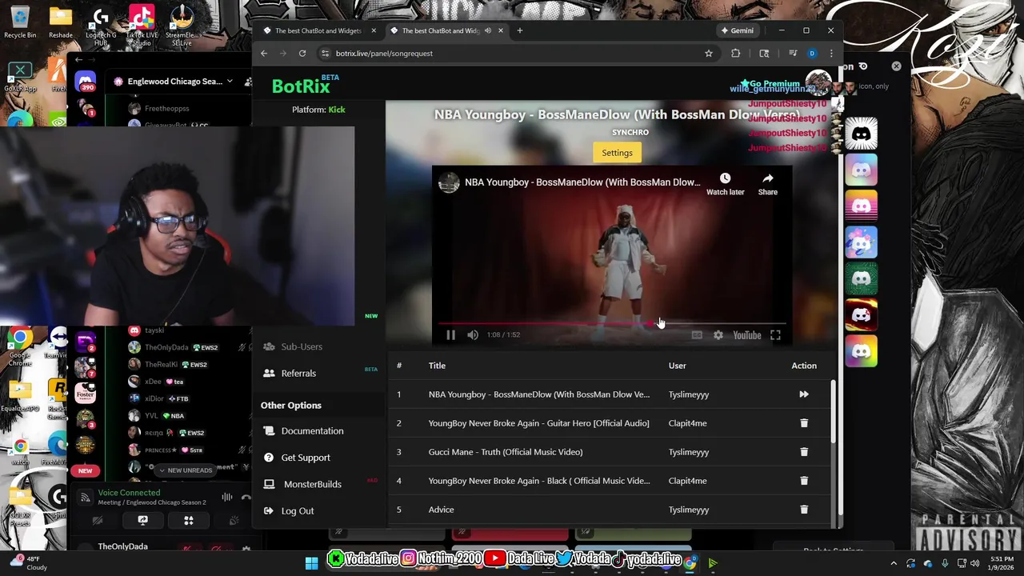Open Sub-Users in BotRix sidebar
The width and height of the screenshot is (1024, 576).
pyautogui.click(x=302, y=346)
